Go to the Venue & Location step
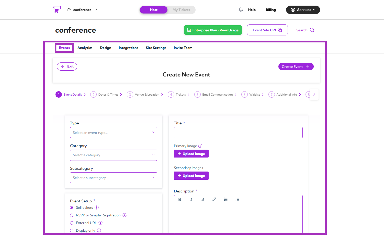The height and width of the screenshot is (235, 384). [145, 95]
